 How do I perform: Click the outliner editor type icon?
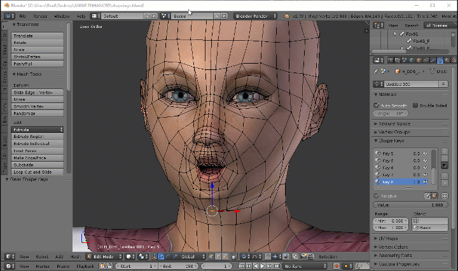377,25
